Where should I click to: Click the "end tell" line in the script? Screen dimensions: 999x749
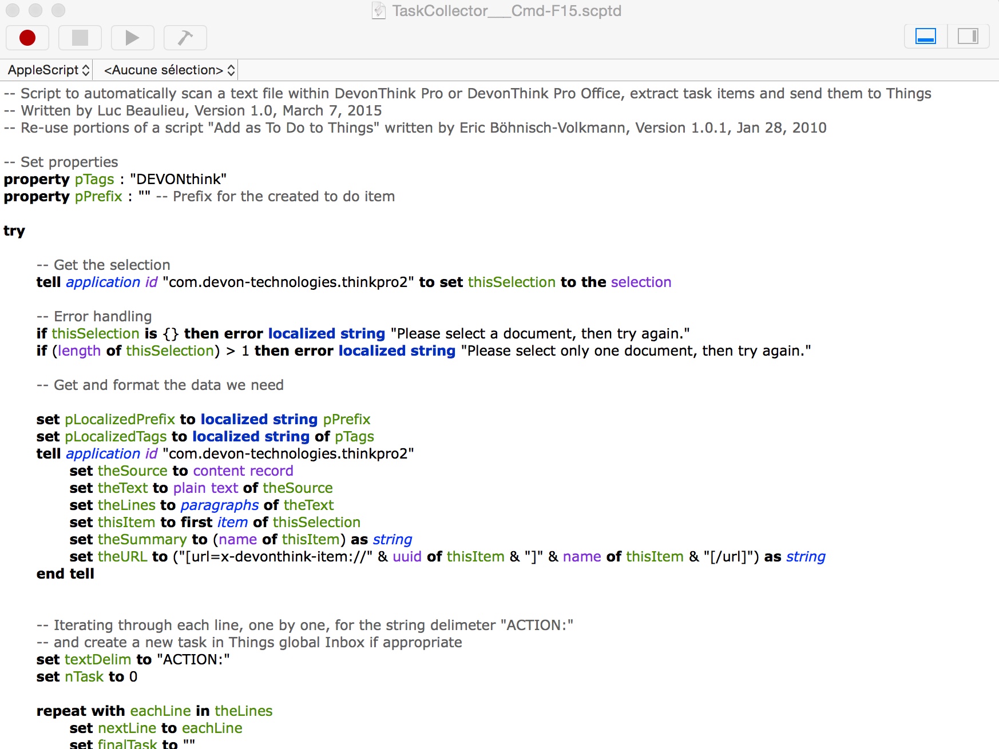(x=65, y=574)
